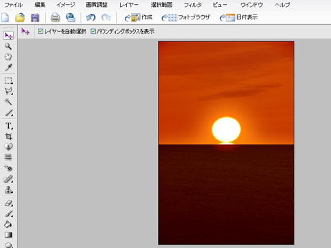Viewport: 331px width, 248px height.
Task: Open the ウインドウ menu
Action: click(252, 5)
